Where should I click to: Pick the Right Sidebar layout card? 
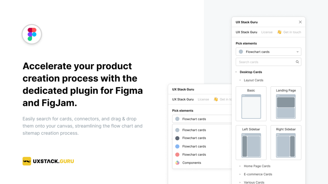coord(286,143)
